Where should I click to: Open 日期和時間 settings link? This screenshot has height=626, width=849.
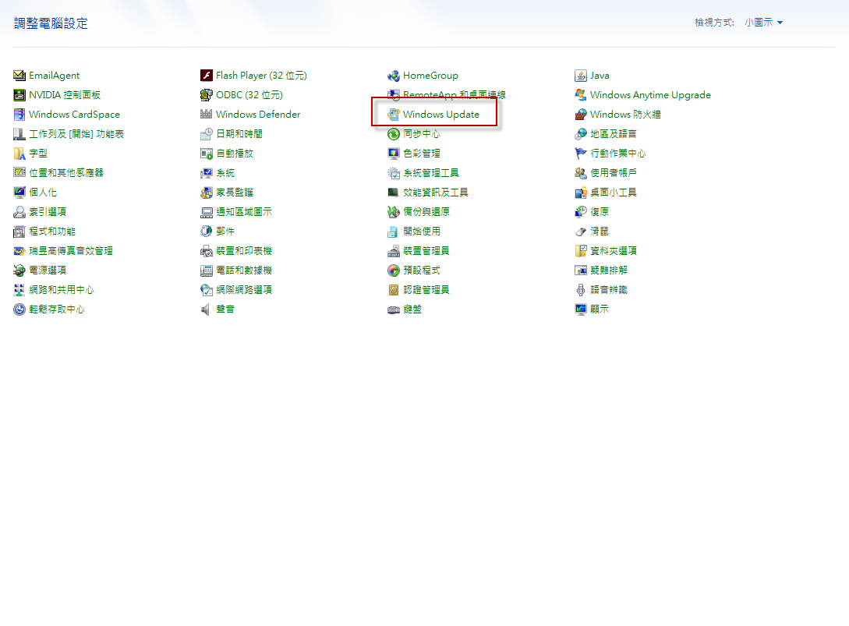click(239, 134)
